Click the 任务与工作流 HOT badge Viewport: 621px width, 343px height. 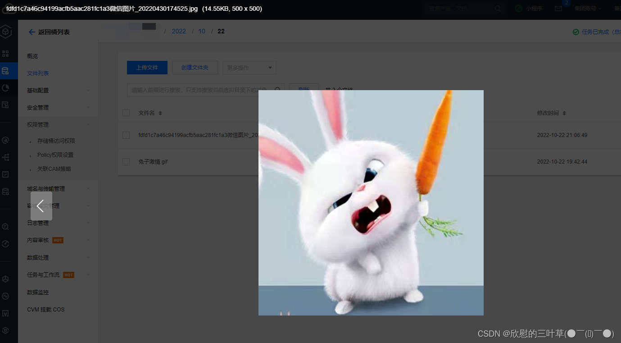[68, 274]
